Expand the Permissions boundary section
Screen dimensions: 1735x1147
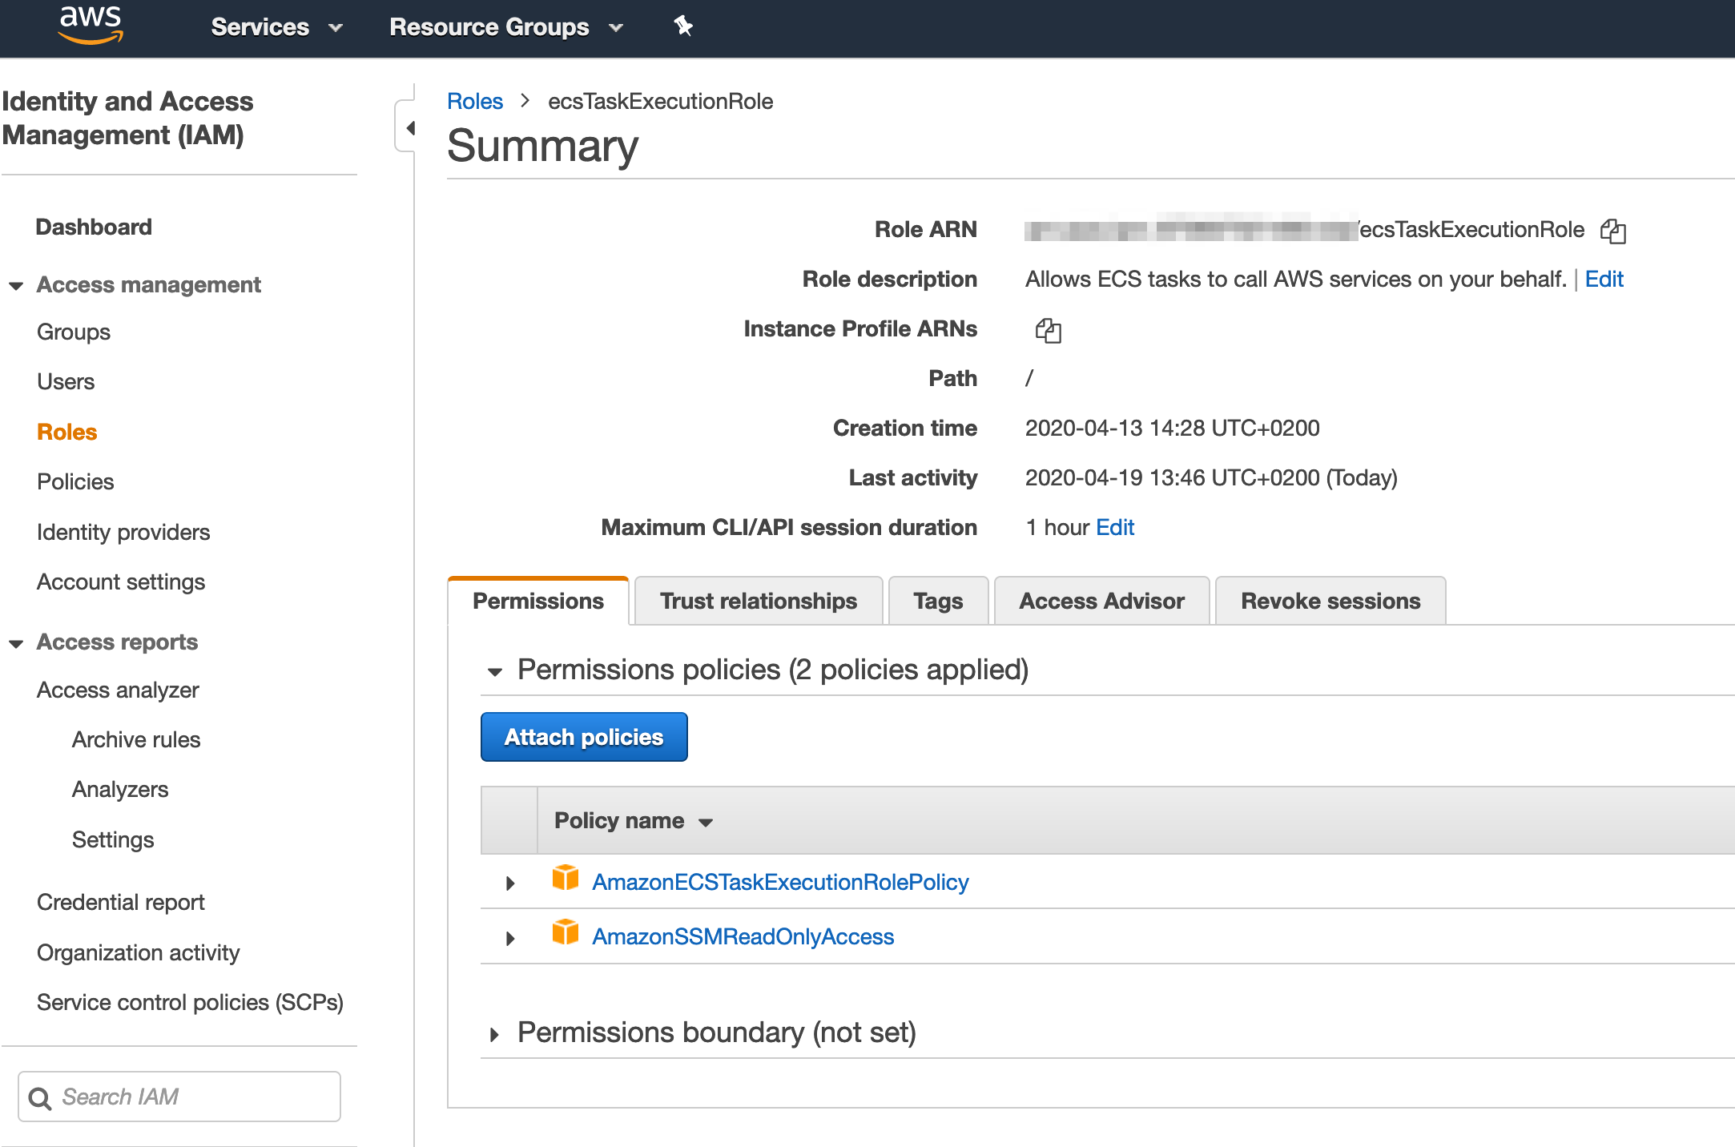tap(495, 1034)
